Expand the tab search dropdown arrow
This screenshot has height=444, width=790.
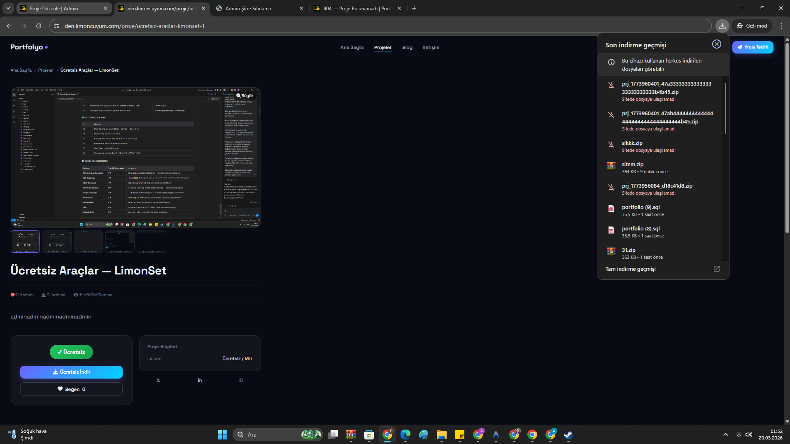(x=8, y=8)
